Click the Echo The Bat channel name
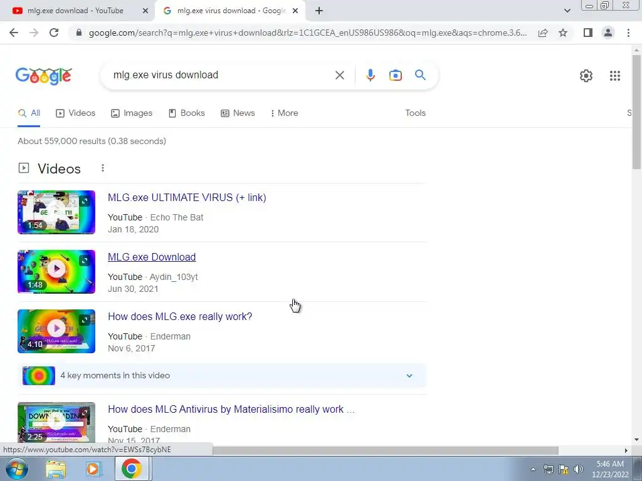 tap(177, 217)
